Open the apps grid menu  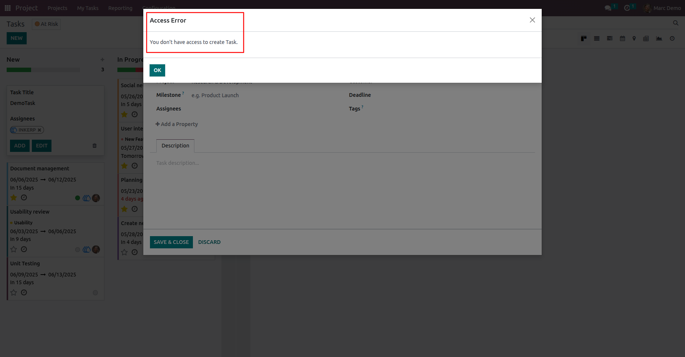click(x=7, y=8)
